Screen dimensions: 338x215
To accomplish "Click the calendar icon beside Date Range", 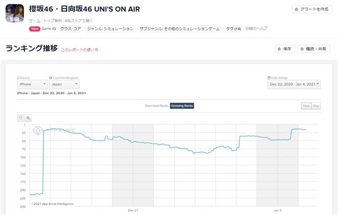I will [x=269, y=77].
